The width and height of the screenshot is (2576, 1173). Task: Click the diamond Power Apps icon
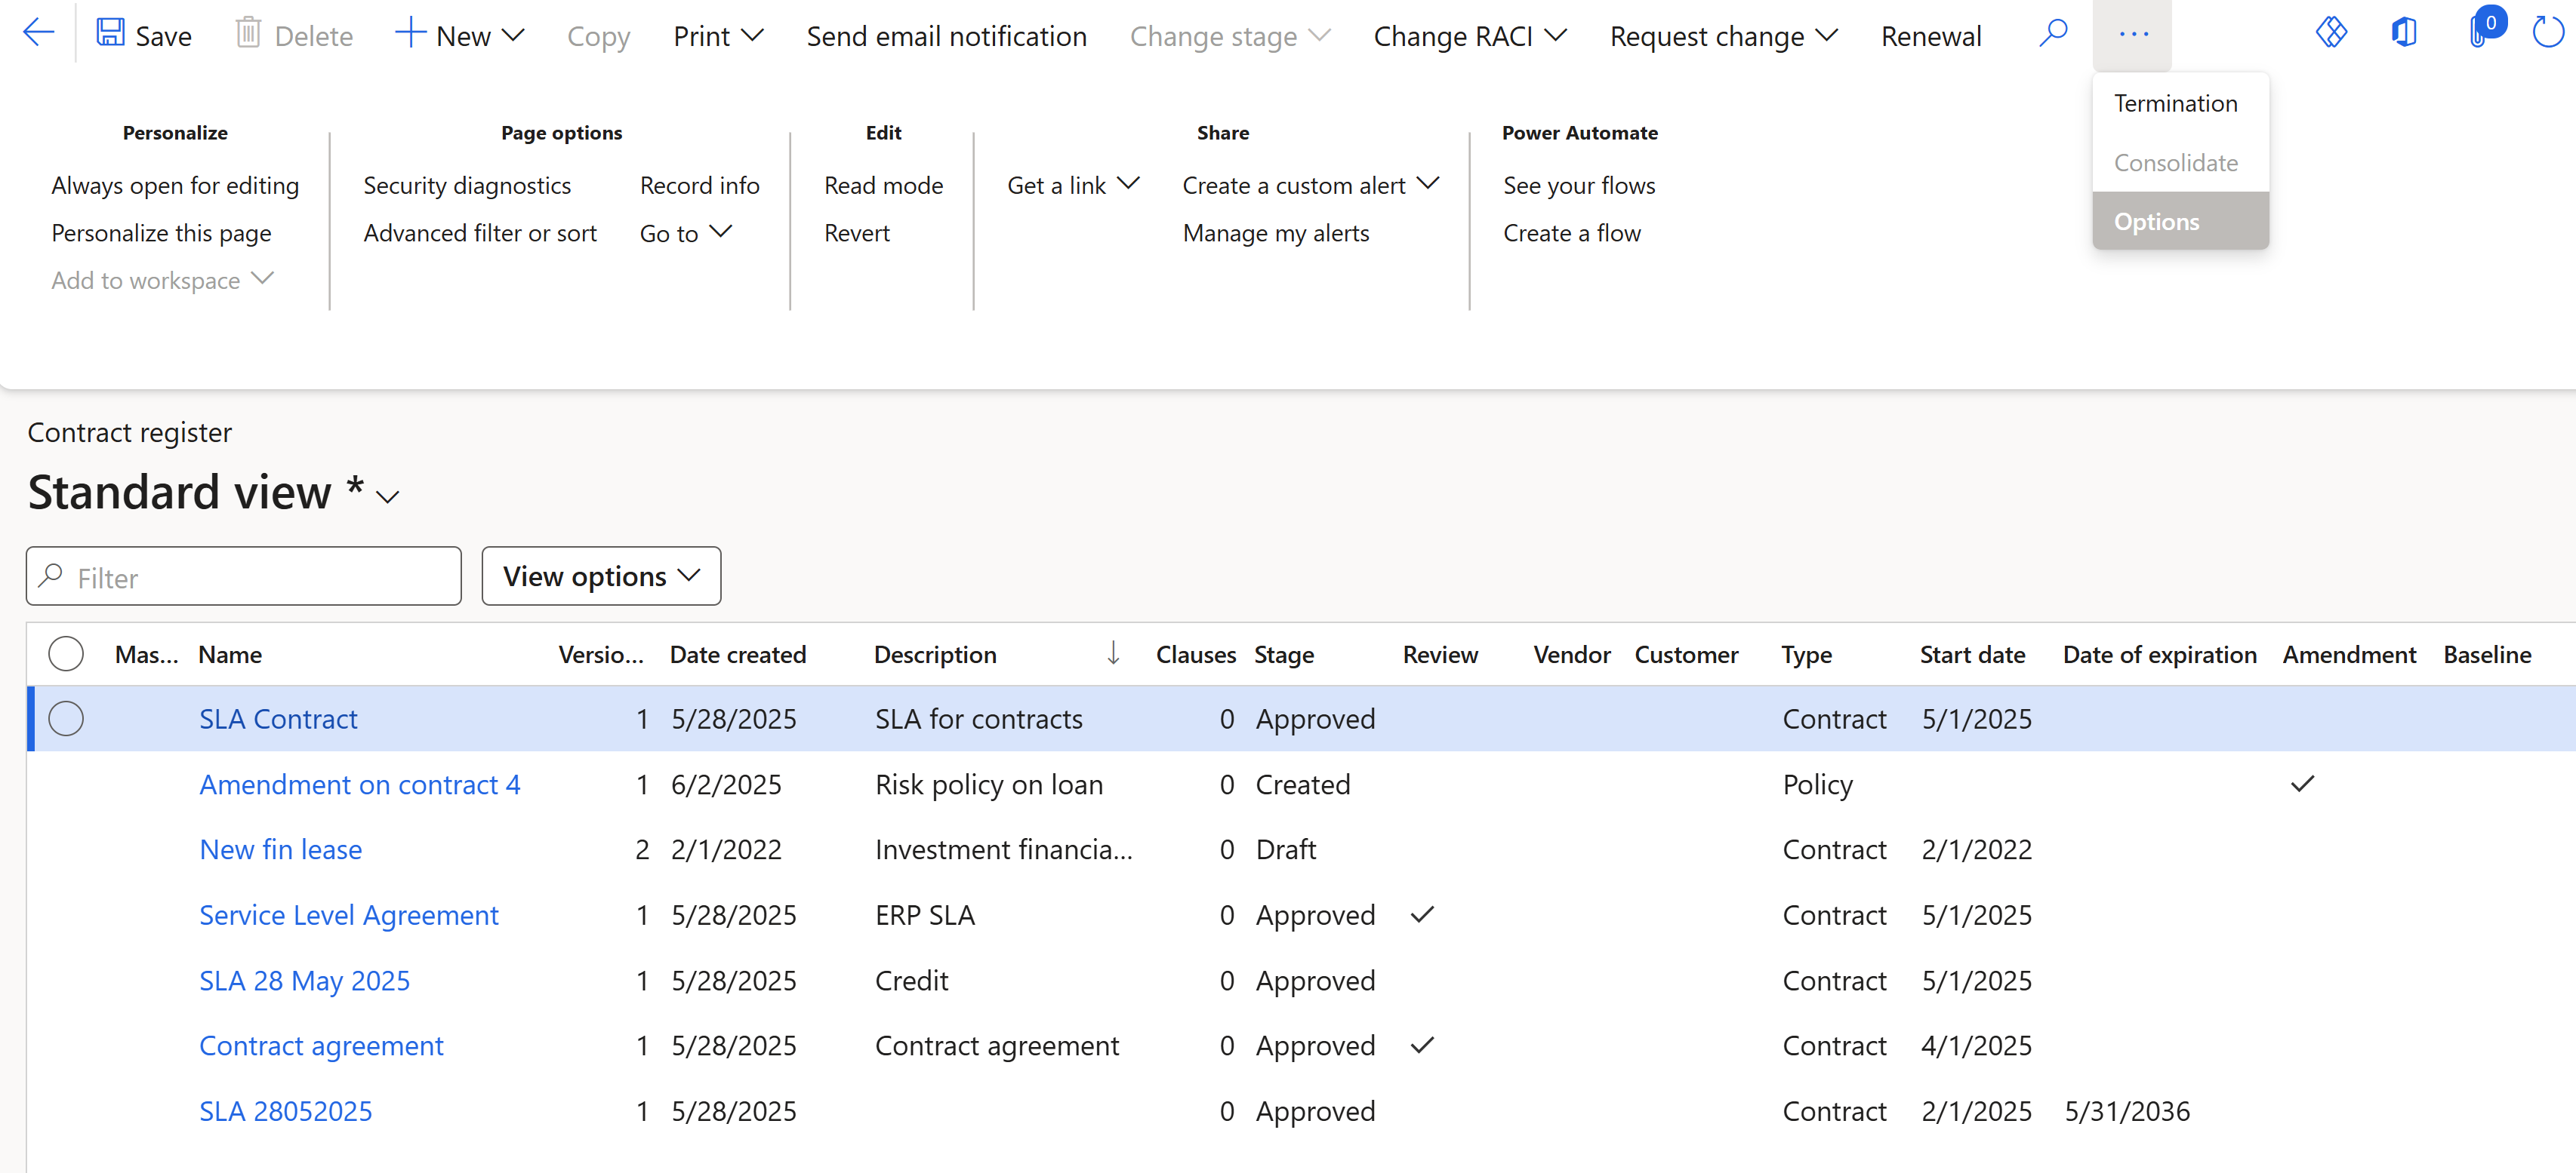coord(2331,33)
